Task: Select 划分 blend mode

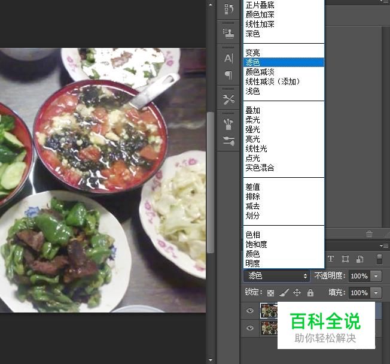Action: tap(284, 216)
